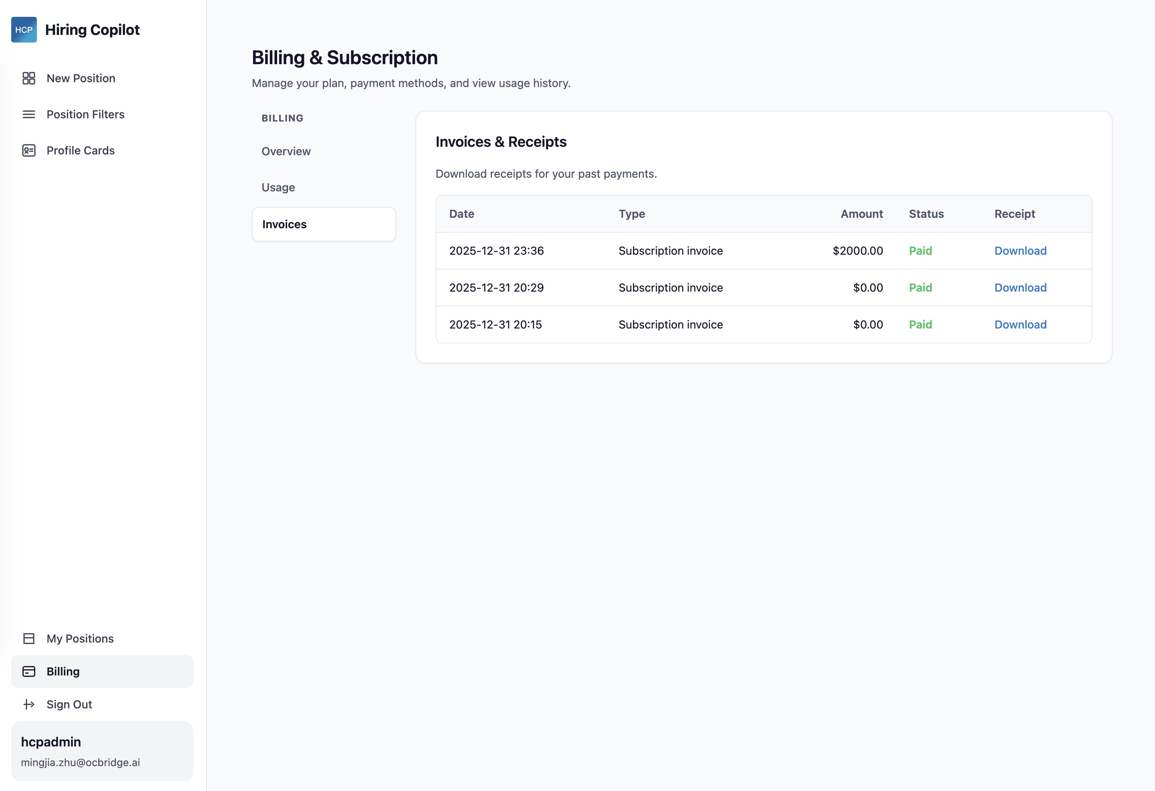This screenshot has width=1155, height=791.
Task: Click the Position Filters list icon
Action: tap(28, 114)
